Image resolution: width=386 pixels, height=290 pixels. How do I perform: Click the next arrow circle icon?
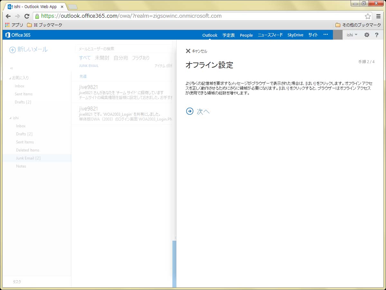[190, 111]
